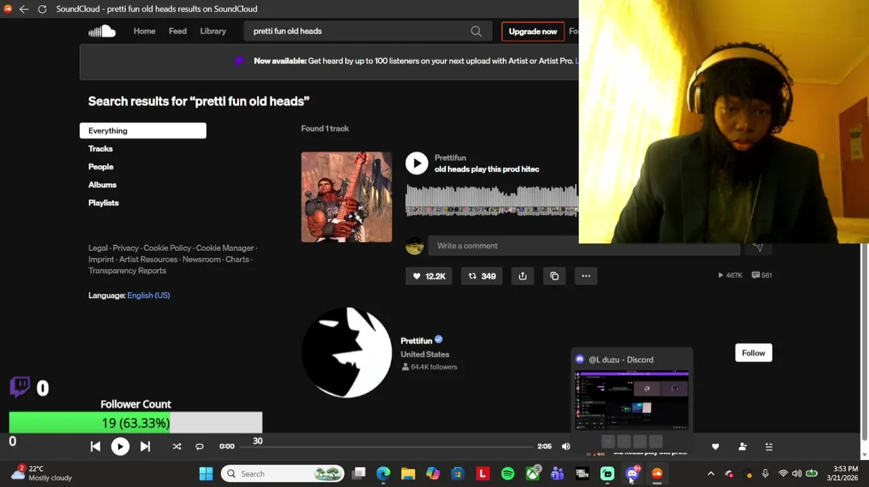869x487 pixels.
Task: Reload the page with refresh icon
Action: pyautogui.click(x=42, y=9)
